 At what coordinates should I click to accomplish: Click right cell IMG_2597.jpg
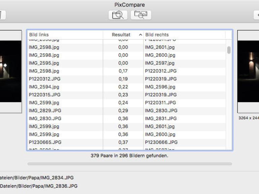click(x=160, y=63)
